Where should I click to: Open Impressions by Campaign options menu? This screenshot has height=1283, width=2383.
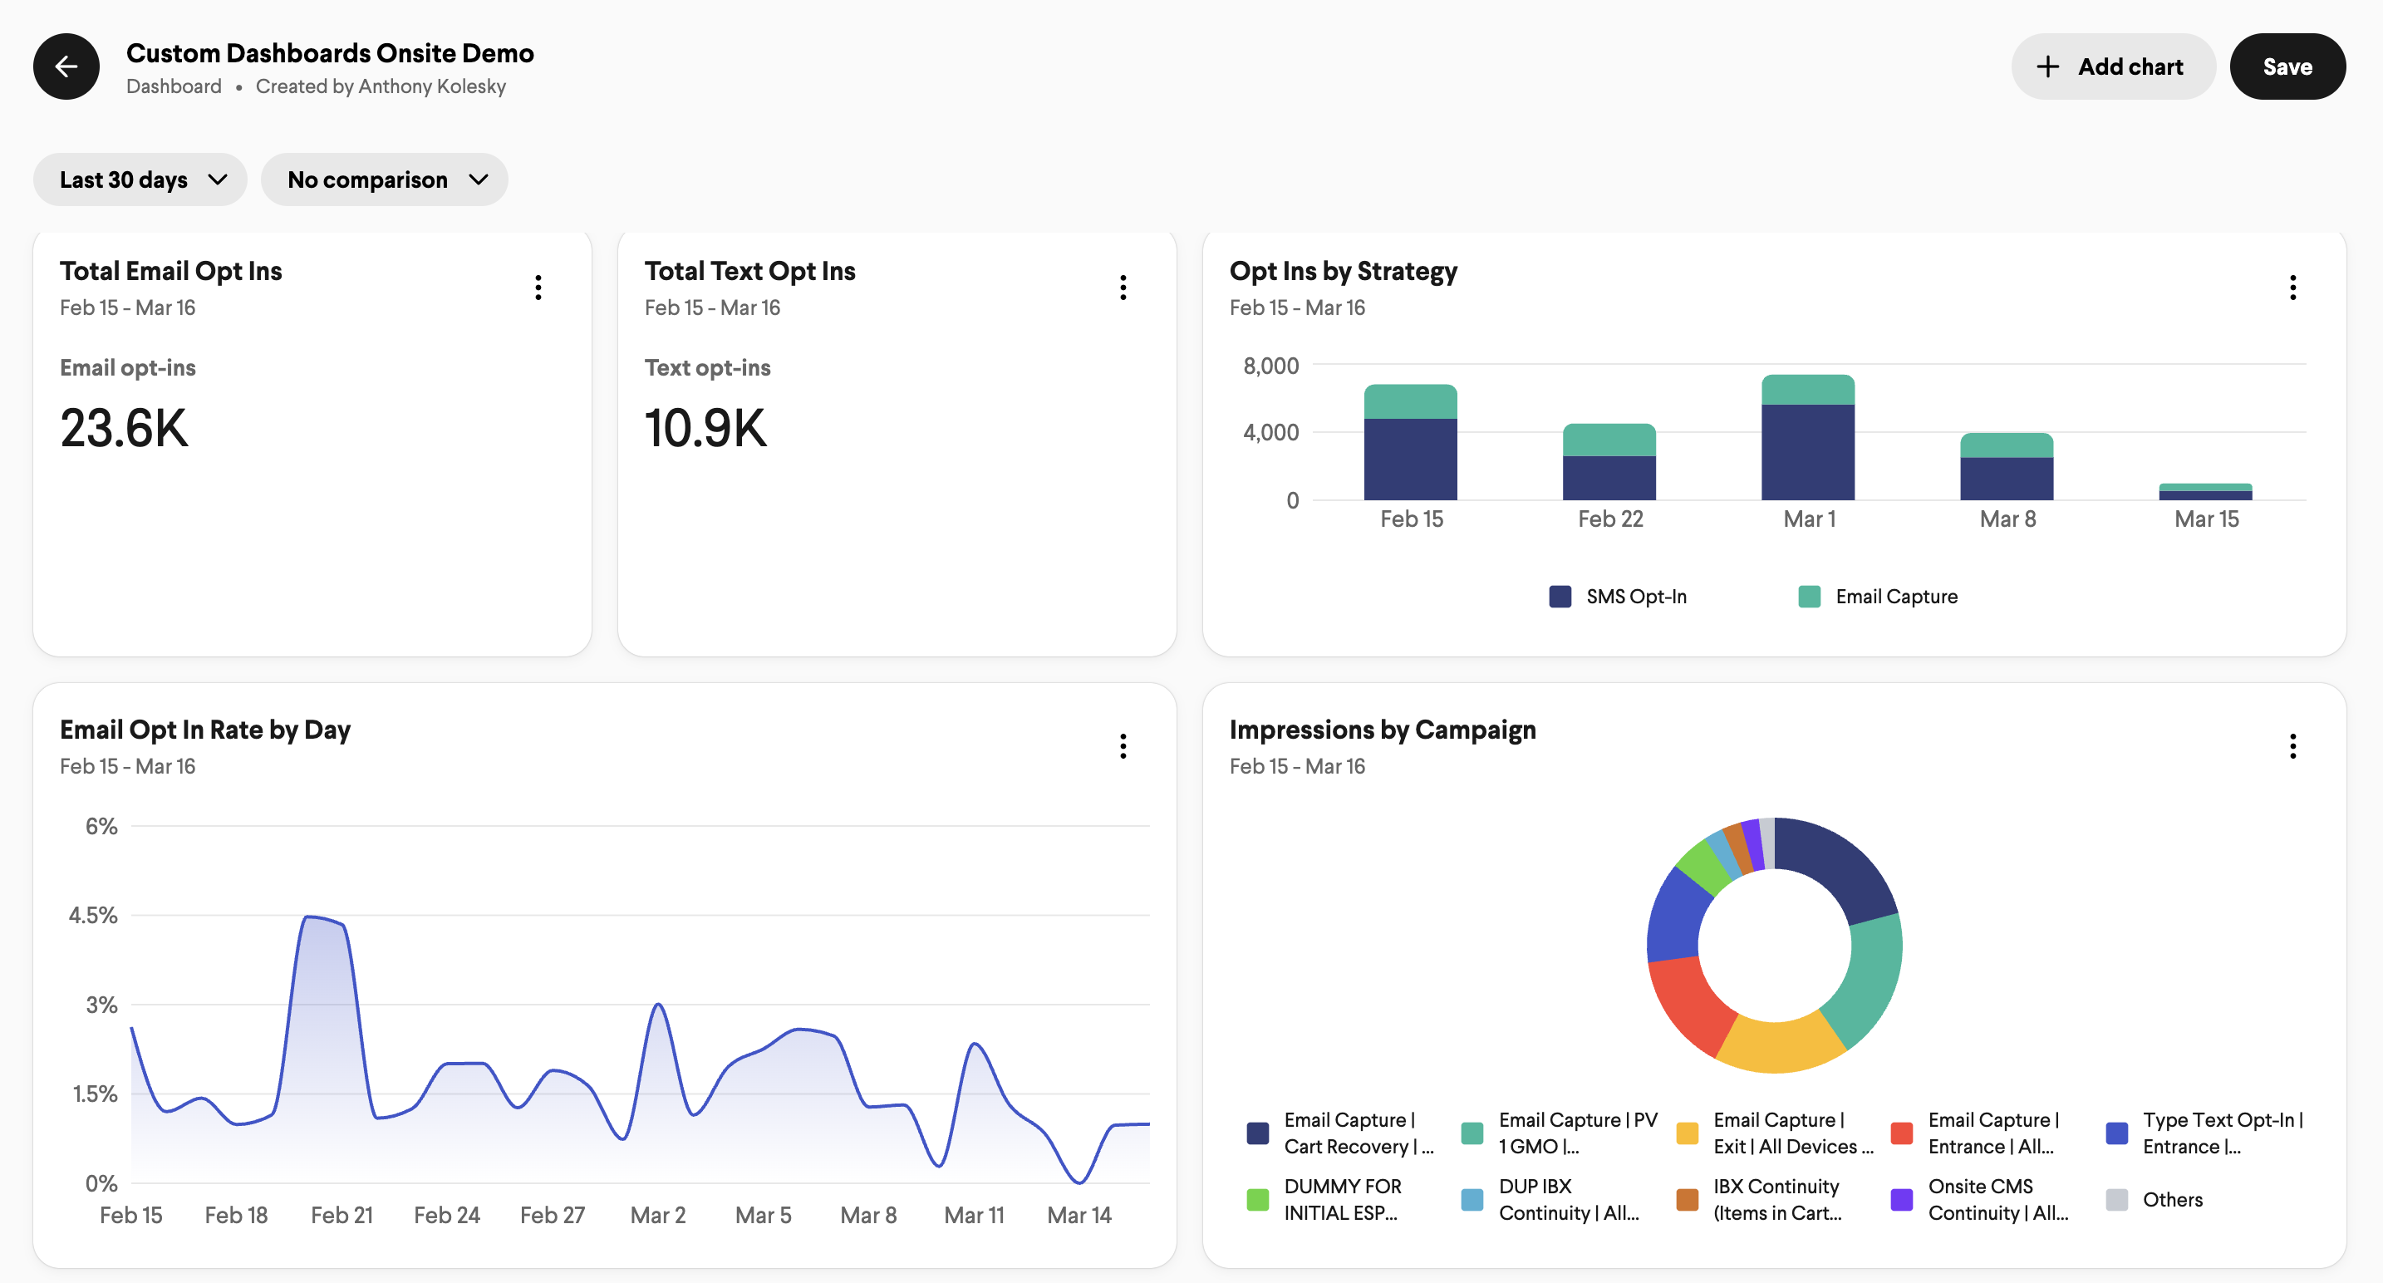click(2292, 746)
